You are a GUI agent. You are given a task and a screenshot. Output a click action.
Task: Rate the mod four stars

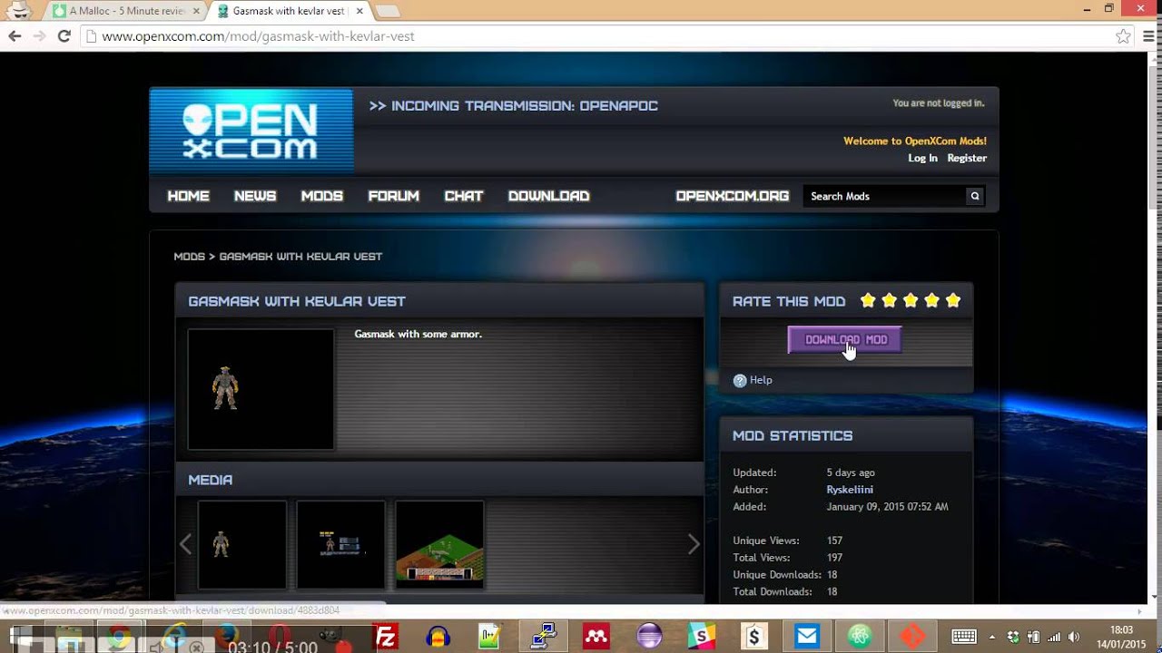[932, 300]
